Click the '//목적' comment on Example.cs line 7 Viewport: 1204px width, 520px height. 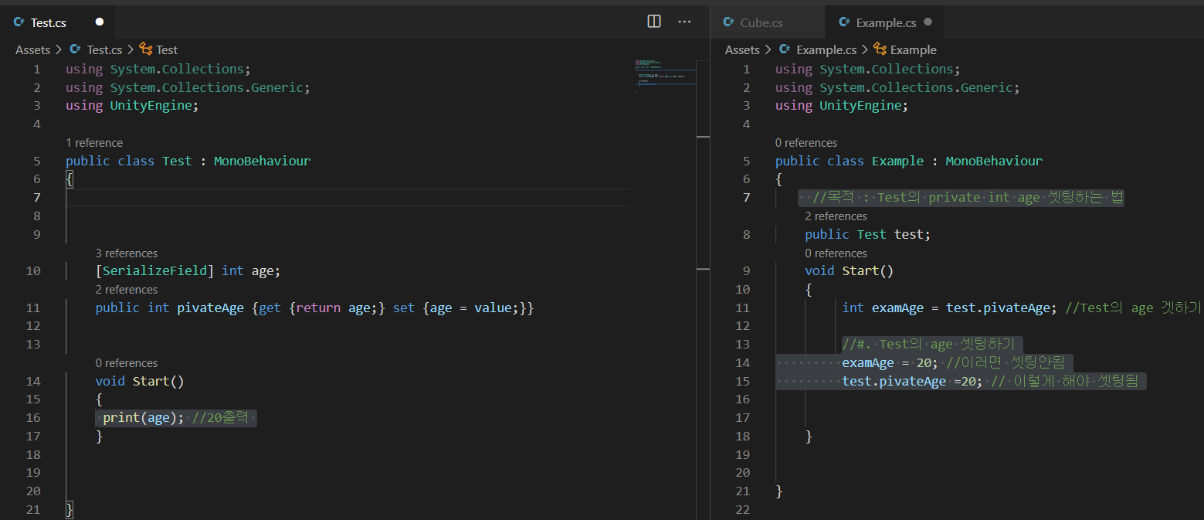(x=968, y=198)
